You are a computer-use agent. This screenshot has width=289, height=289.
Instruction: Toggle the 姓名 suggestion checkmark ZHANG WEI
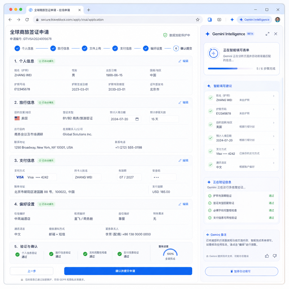211,98
